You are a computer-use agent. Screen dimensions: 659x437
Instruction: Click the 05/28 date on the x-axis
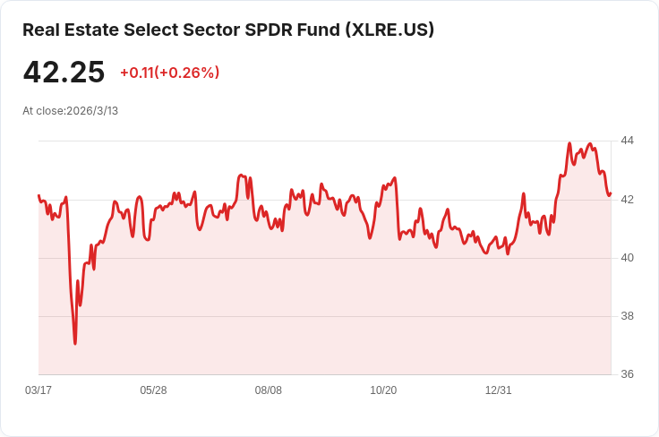click(153, 390)
